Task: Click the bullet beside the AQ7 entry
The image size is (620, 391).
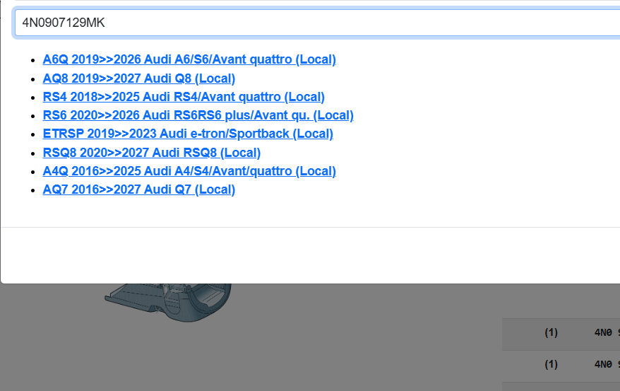Action: click(x=33, y=190)
